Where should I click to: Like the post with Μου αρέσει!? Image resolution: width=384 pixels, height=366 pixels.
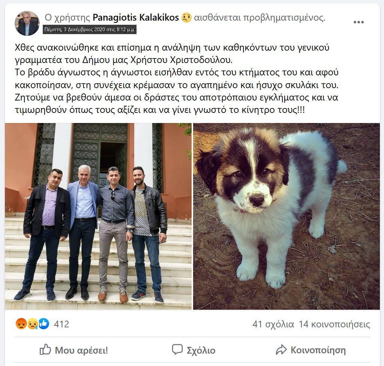tap(74, 350)
